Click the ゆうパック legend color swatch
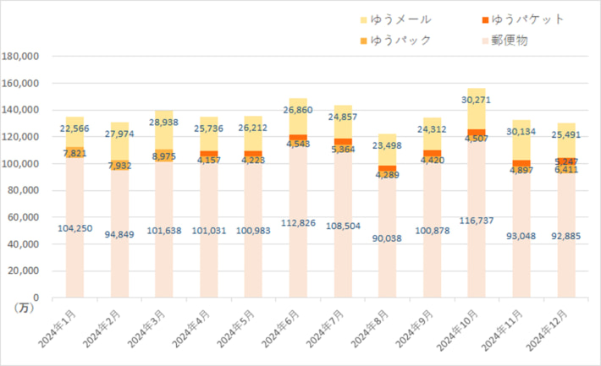 [364, 41]
